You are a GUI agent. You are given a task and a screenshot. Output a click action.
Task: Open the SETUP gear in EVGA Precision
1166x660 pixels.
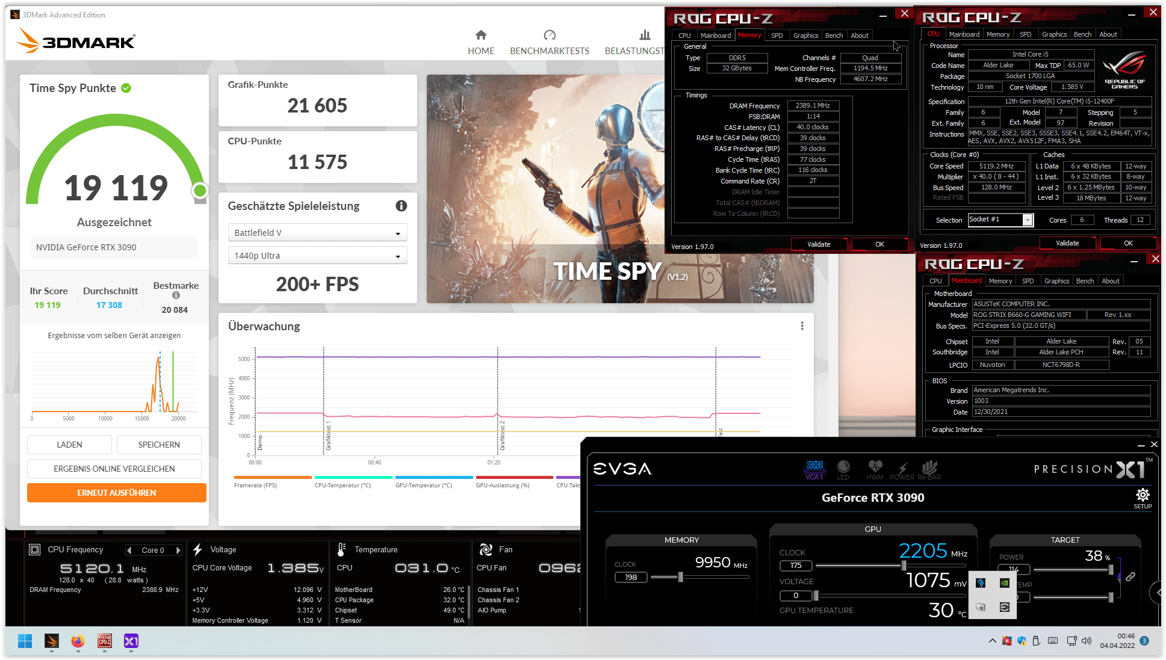coord(1143,498)
